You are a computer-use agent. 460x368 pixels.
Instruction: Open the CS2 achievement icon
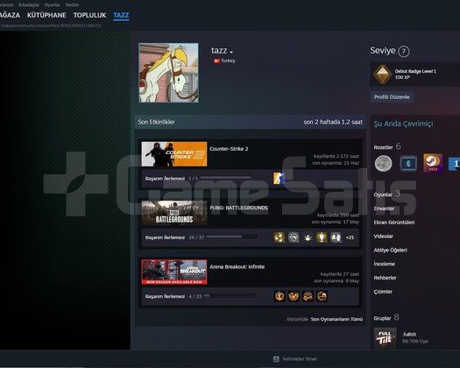(279, 178)
